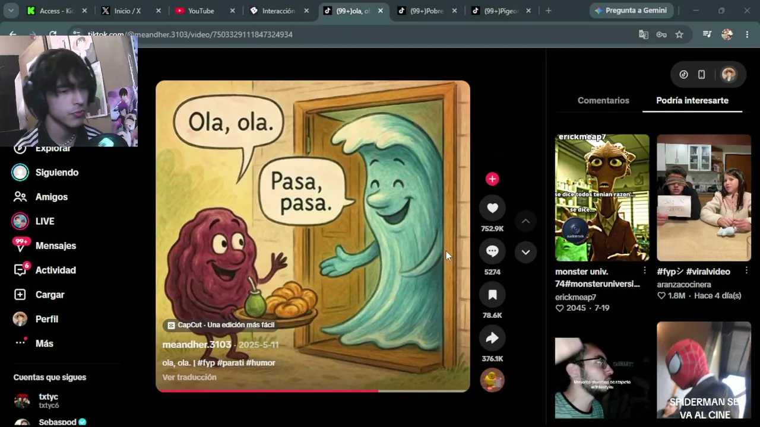Viewport: 760px width, 427px height.
Task: Like the video with the heart icon
Action: point(492,208)
